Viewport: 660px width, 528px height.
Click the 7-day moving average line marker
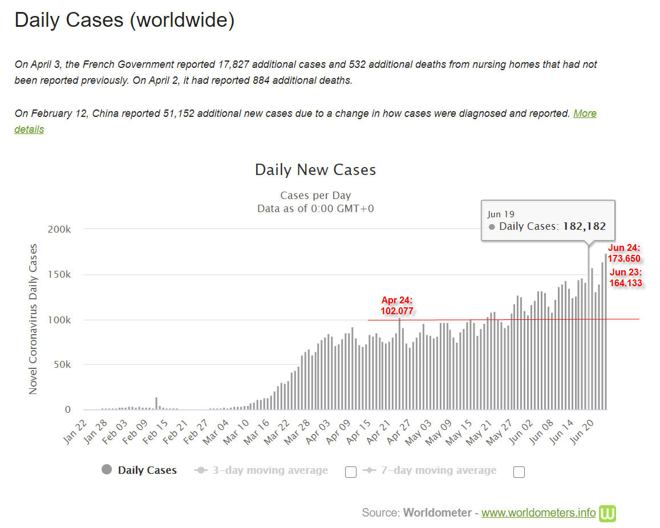tap(369, 470)
